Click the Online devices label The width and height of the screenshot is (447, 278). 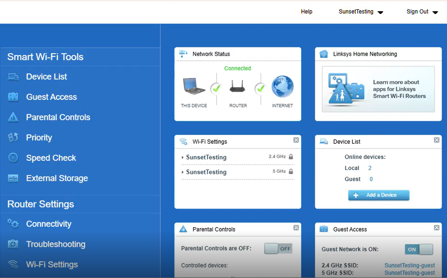click(x=365, y=157)
